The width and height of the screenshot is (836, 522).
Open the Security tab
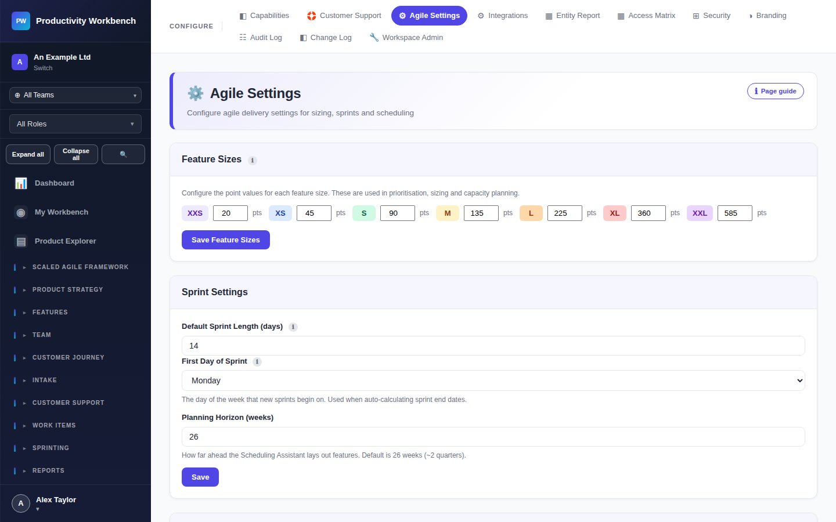(712, 16)
